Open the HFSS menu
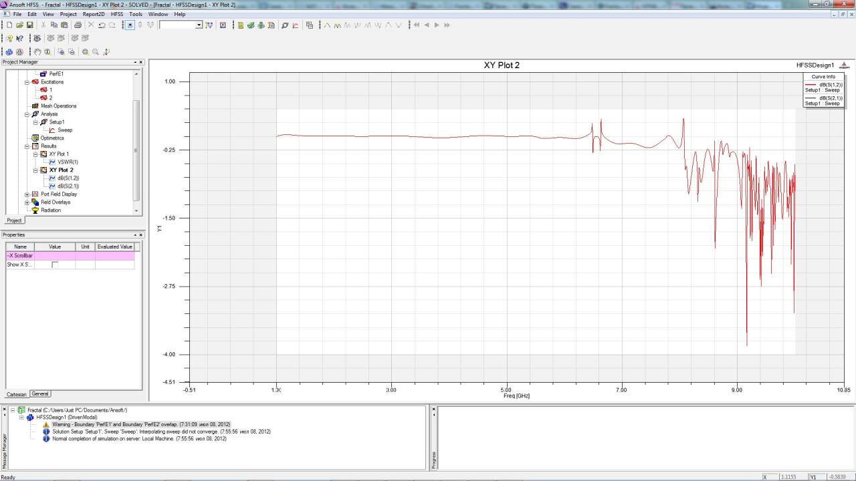This screenshot has width=856, height=481. pyautogui.click(x=117, y=14)
